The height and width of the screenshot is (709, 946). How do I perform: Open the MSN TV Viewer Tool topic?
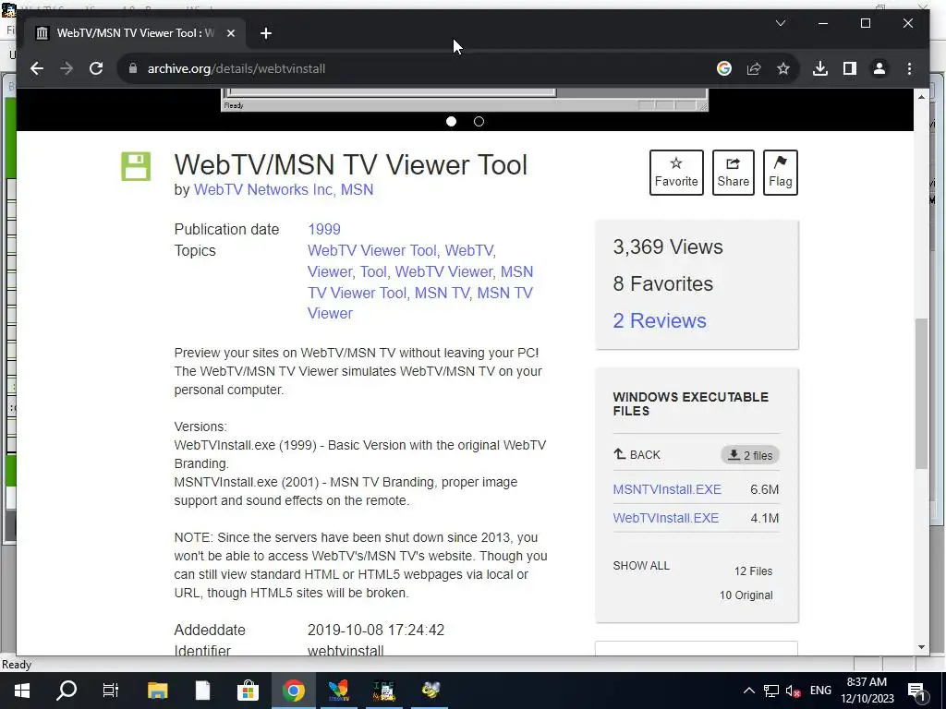(420, 282)
